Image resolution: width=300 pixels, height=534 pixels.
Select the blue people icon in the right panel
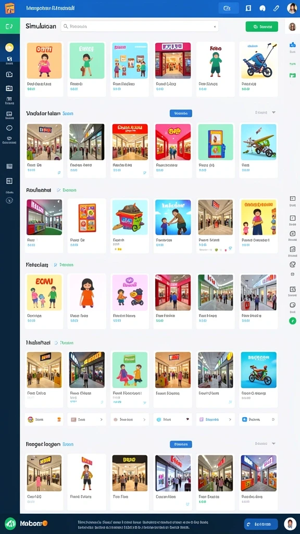292,45
